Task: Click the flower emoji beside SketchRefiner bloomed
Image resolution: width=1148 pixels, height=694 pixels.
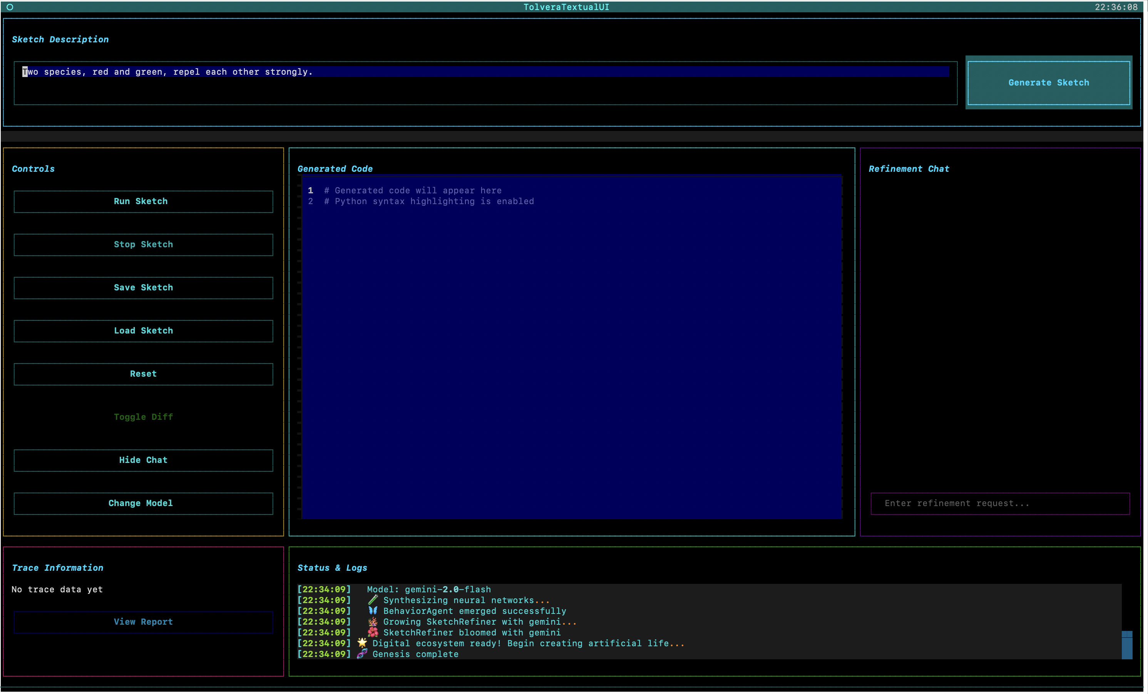Action: coord(373,632)
